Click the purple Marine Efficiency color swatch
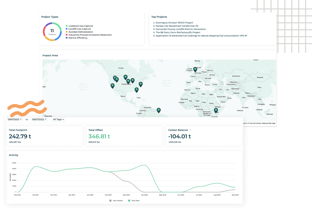Image resolution: width=312 pixels, height=211 pixels. click(67, 38)
